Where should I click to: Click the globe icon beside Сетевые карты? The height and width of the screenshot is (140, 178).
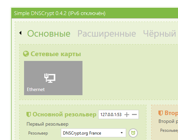coord(26,54)
